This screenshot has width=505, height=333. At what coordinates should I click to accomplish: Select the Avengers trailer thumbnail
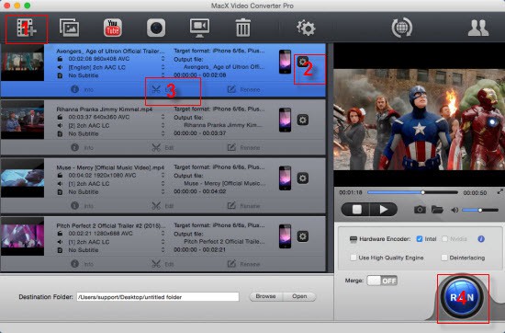pos(22,63)
